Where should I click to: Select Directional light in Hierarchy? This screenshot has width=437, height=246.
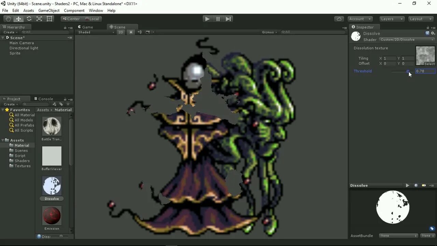coord(24,48)
